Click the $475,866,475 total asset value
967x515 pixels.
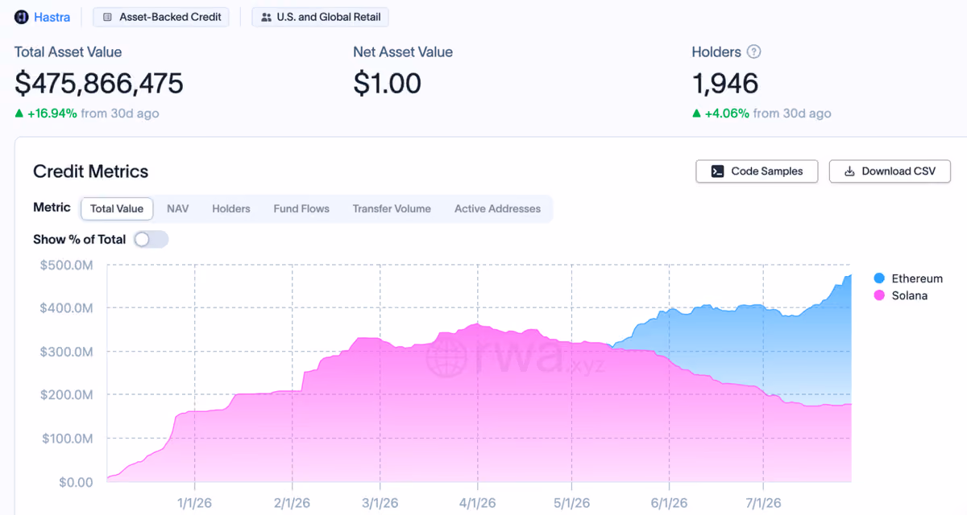tap(99, 83)
